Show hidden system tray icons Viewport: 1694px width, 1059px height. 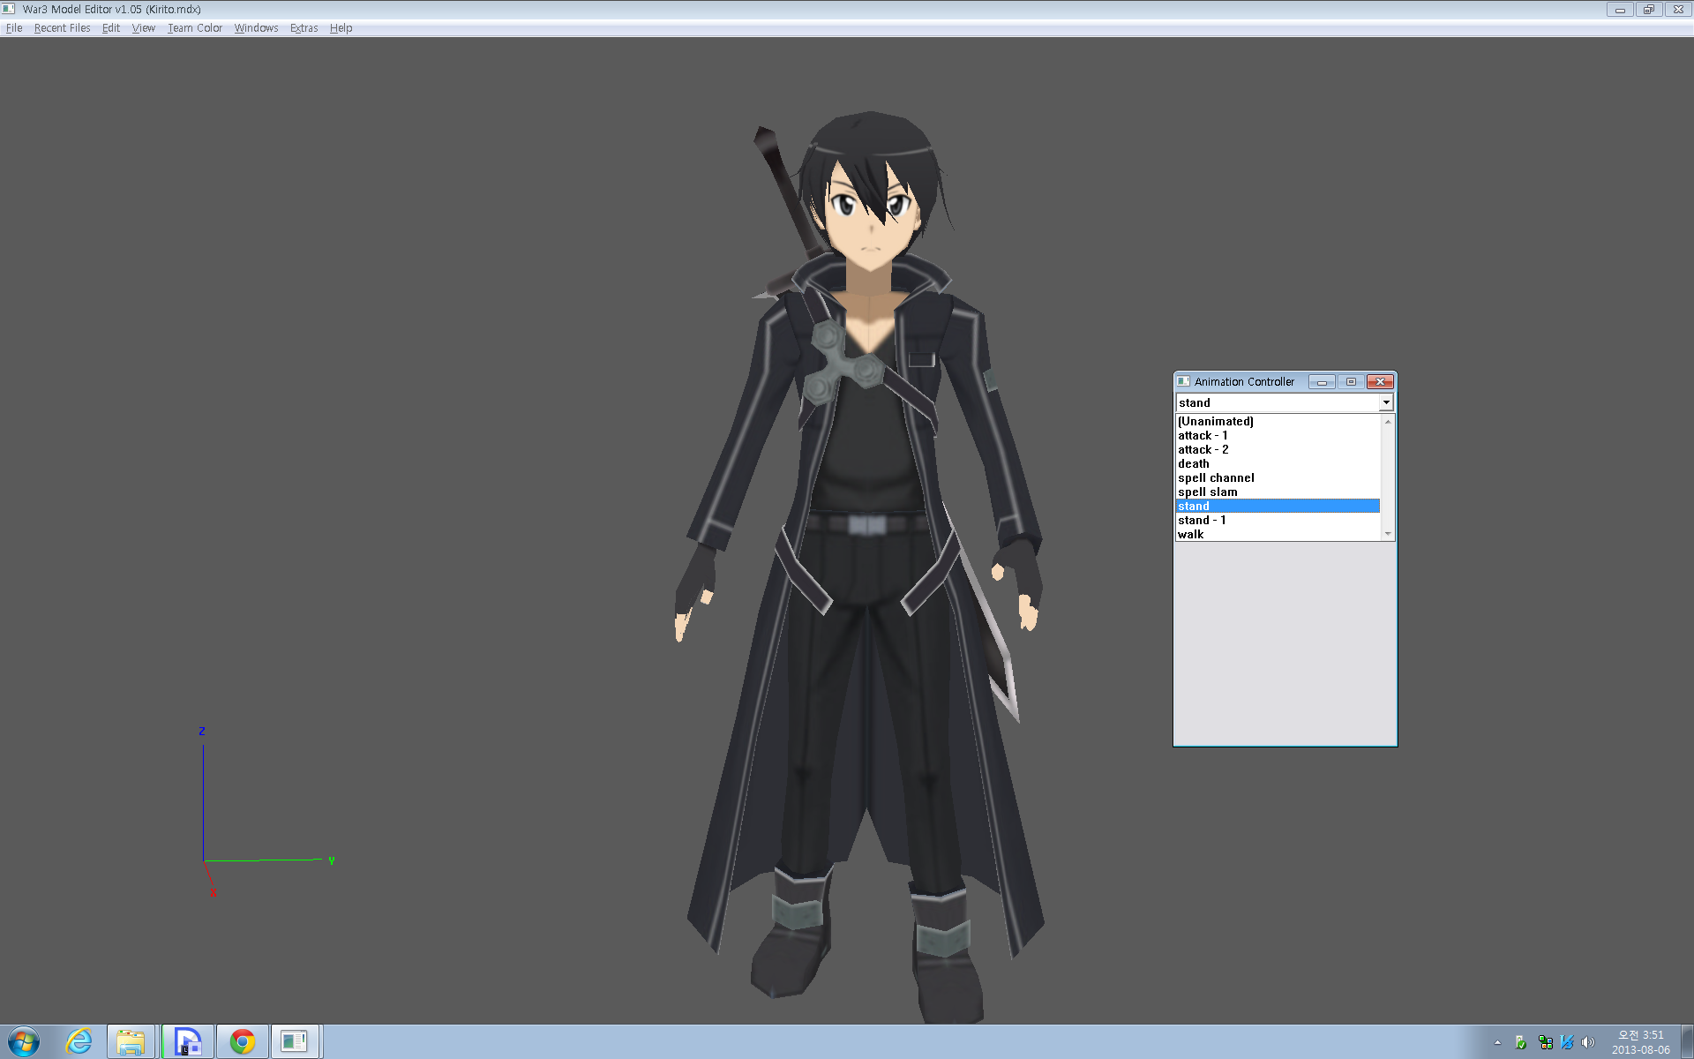pos(1497,1042)
